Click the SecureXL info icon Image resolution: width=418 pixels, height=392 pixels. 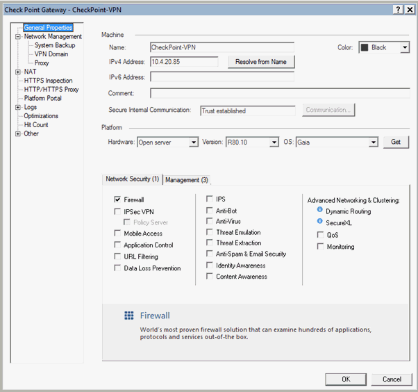(320, 222)
